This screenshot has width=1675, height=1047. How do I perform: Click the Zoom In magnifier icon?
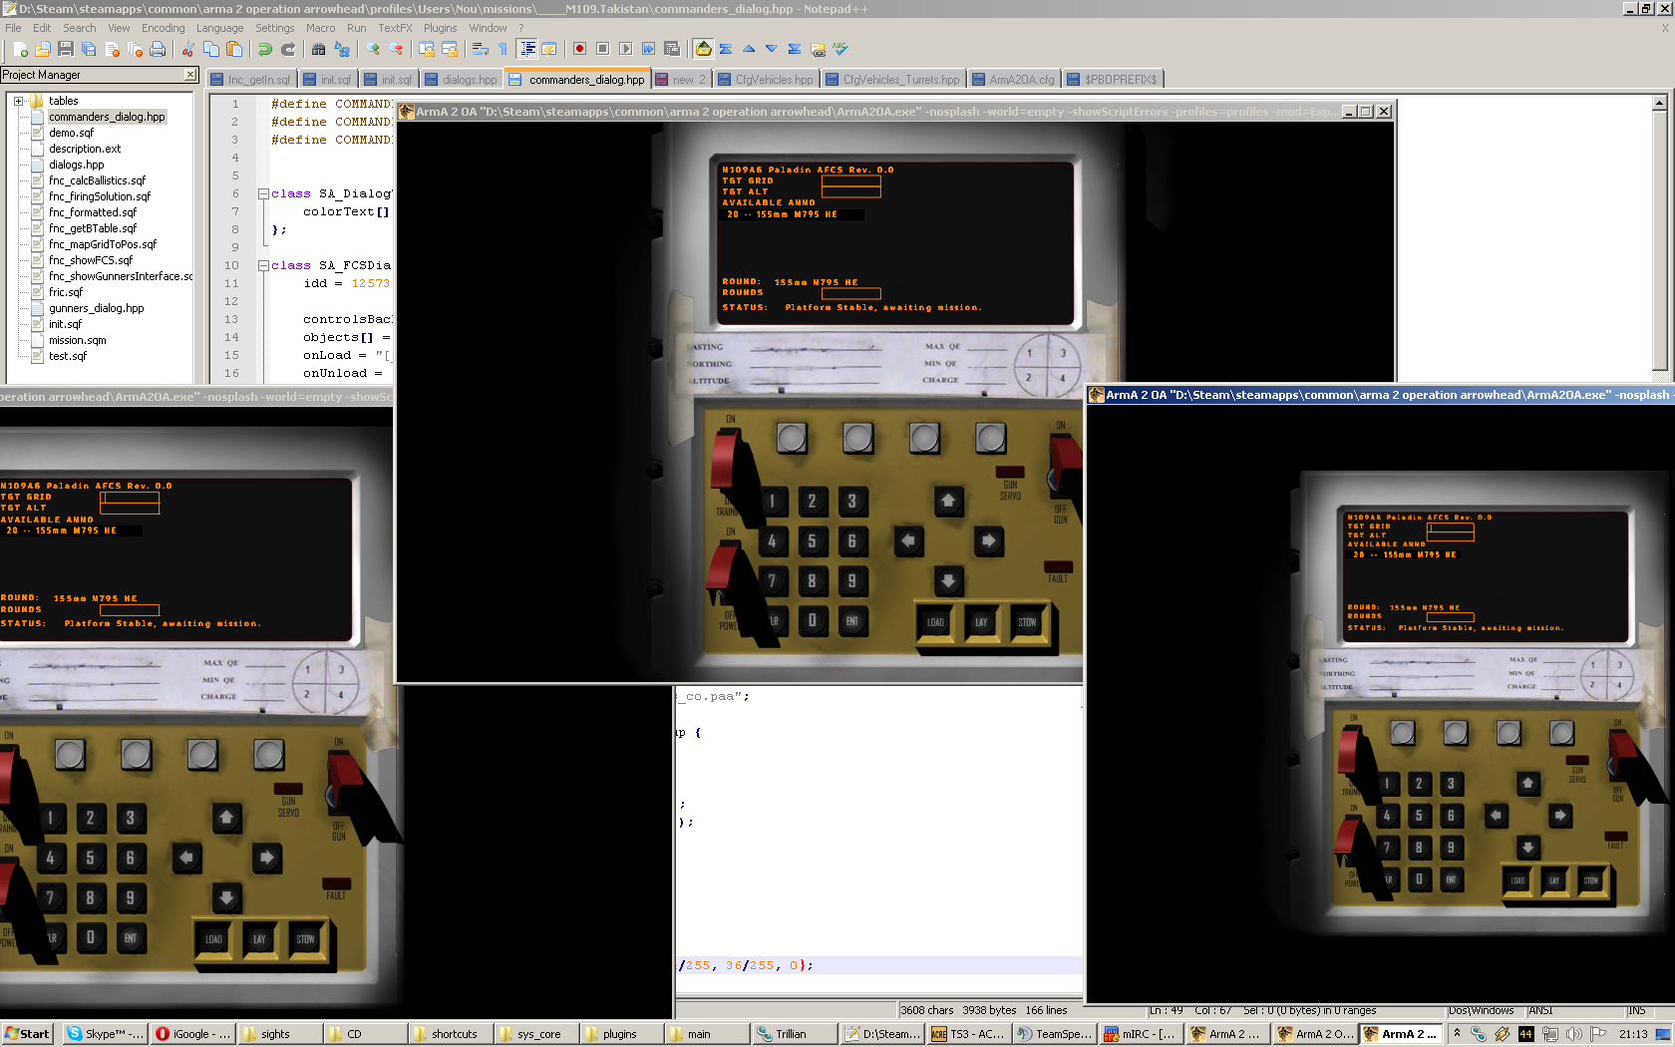373,49
